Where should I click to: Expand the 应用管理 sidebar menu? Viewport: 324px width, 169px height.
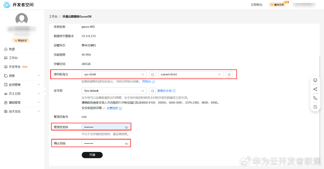[x=22, y=84]
